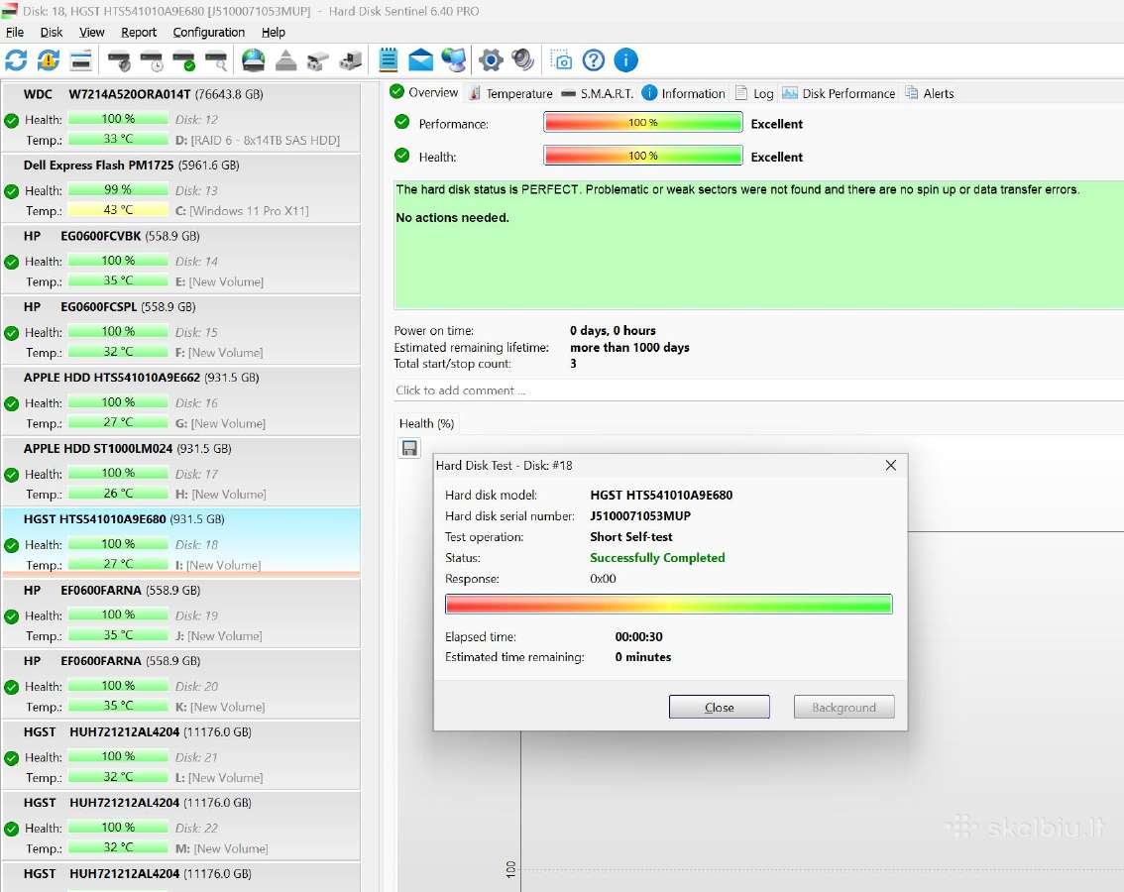Screen dimensions: 1124x892
Task: Select HGST HUH721212AL4204 Disk 22 entry
Action: [x=180, y=826]
